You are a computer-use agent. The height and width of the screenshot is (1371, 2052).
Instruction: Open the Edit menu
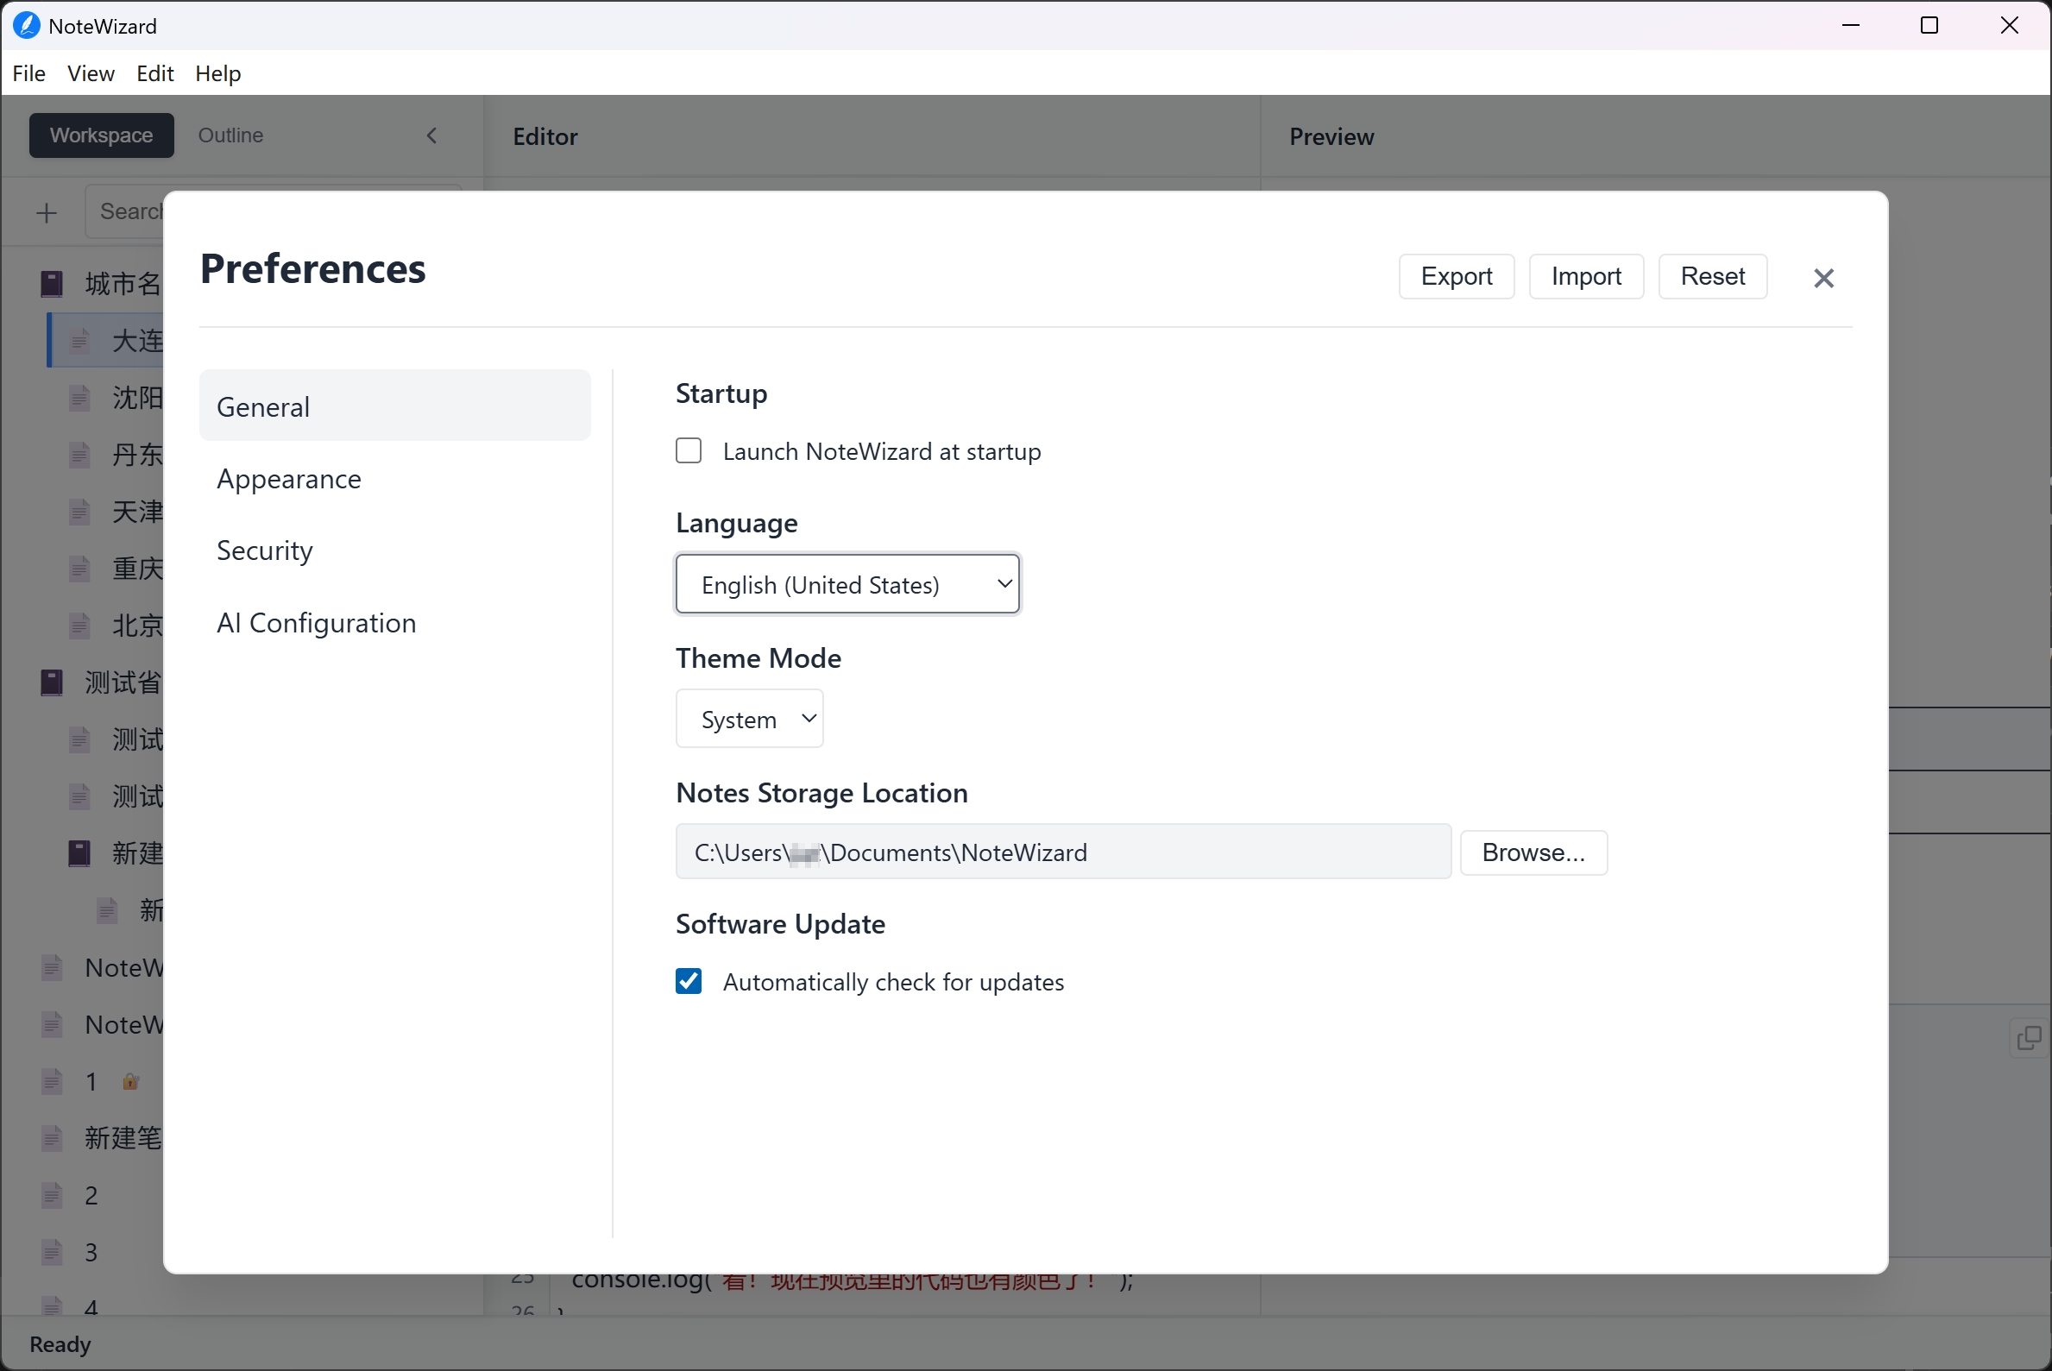click(x=154, y=73)
